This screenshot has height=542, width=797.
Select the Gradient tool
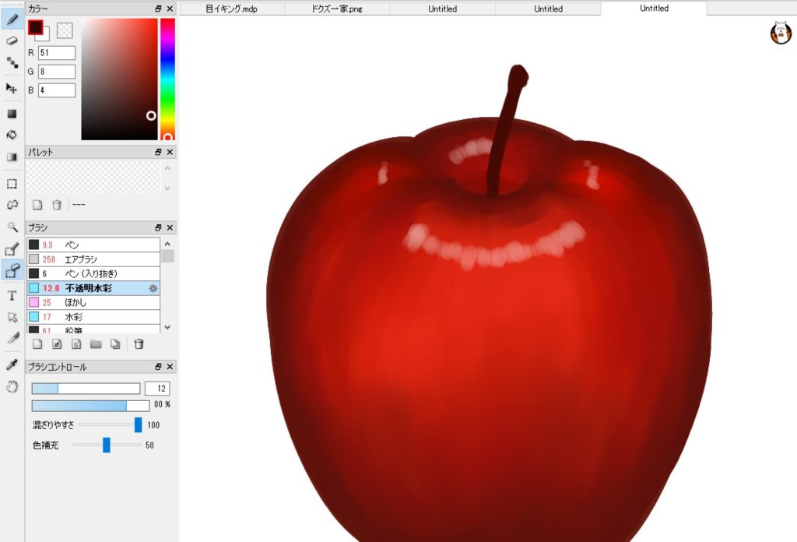point(12,157)
